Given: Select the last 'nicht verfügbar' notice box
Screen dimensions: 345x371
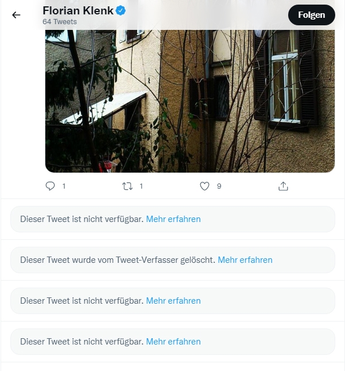Looking at the screenshot, I should coord(173,342).
